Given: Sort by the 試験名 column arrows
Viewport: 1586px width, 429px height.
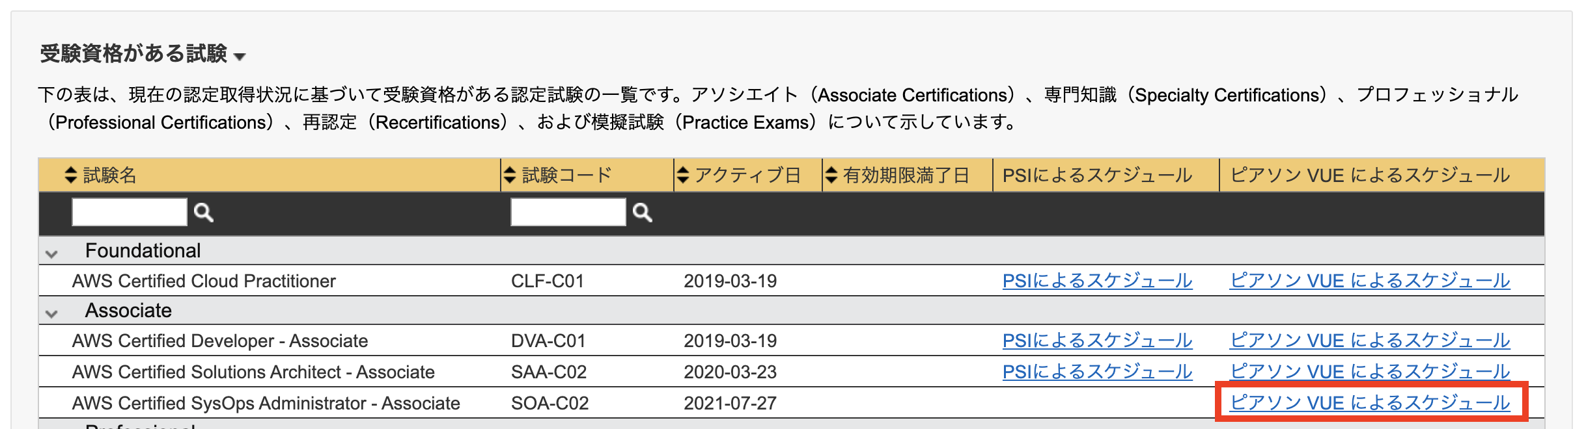Looking at the screenshot, I should tap(71, 175).
